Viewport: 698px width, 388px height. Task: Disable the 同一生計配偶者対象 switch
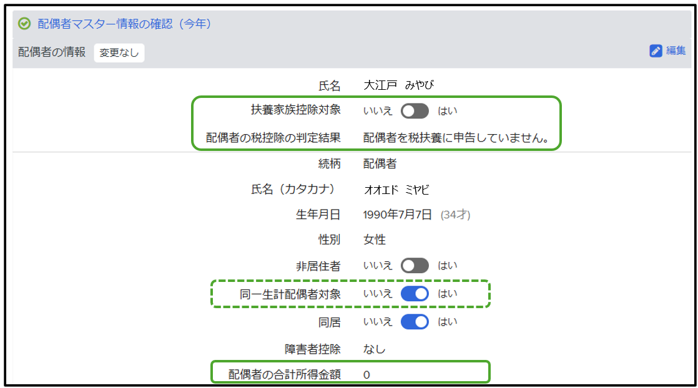click(415, 294)
